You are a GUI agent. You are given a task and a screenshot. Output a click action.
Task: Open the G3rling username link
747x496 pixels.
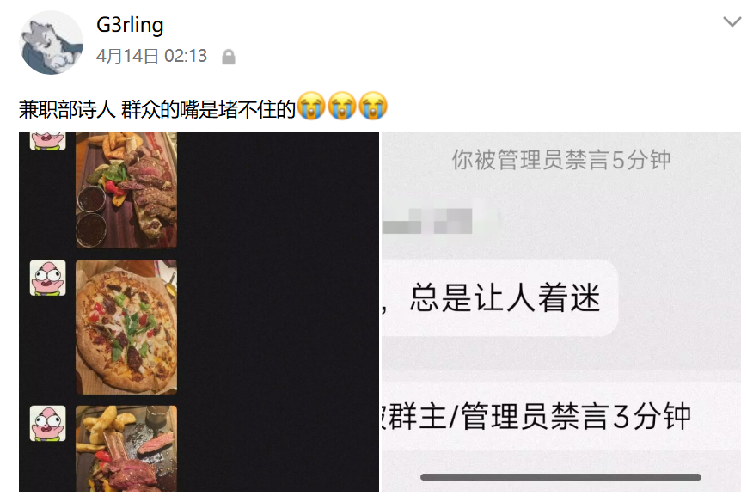[130, 25]
